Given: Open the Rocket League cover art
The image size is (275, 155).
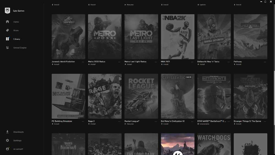Looking at the screenshot, I should point(141,96).
